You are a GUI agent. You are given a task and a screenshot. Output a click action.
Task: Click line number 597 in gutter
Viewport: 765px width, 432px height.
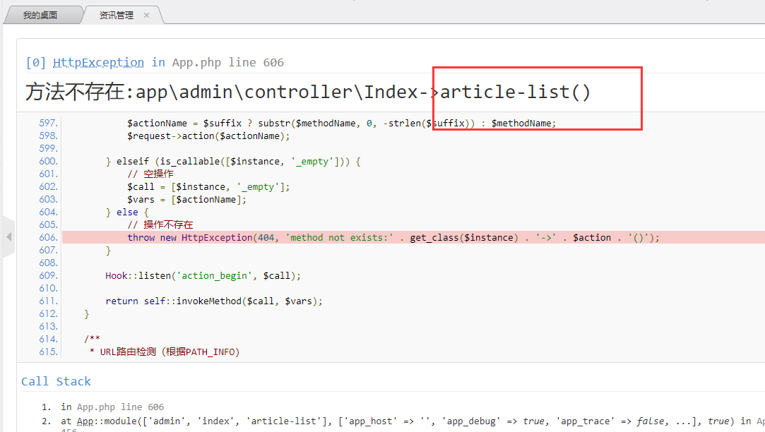point(48,124)
